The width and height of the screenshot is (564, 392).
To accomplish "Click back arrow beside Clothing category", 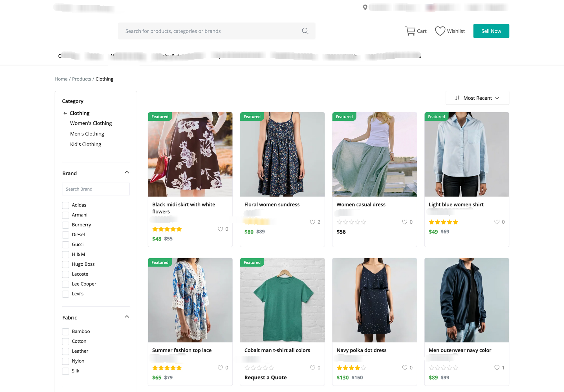I will (65, 113).
